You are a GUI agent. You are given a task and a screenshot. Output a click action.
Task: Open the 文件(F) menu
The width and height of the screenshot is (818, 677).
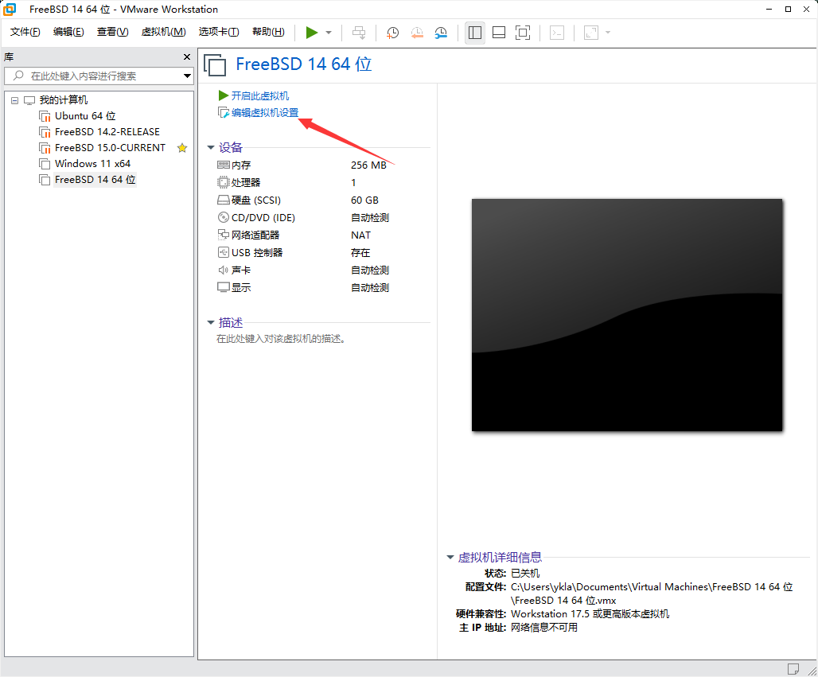pyautogui.click(x=25, y=32)
